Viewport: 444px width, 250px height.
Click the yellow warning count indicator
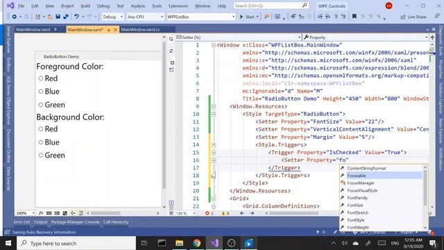[225, 213]
